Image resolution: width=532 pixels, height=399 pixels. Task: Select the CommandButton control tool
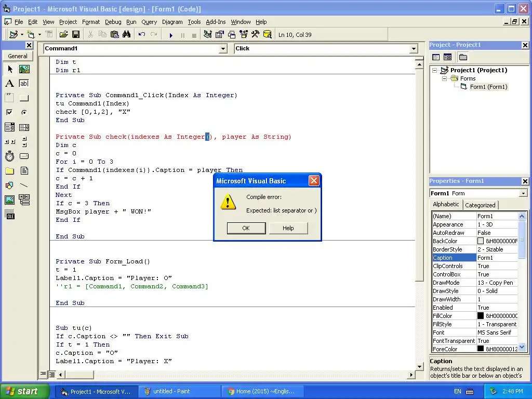[x=24, y=98]
